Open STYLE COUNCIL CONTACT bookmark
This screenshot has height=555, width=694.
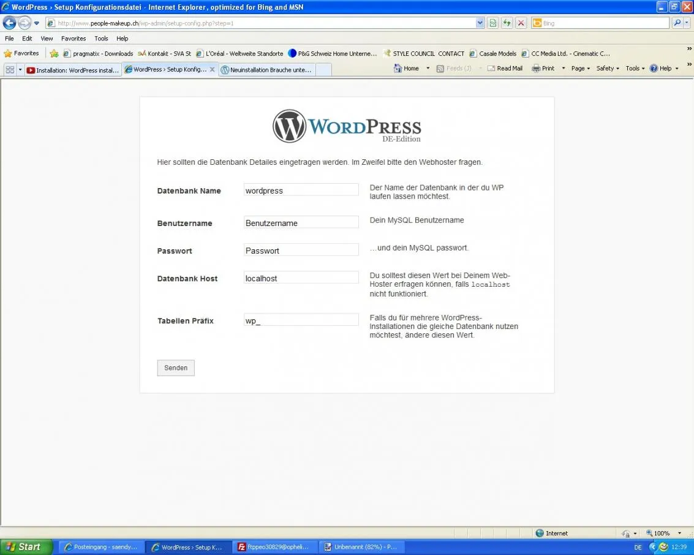click(x=424, y=53)
